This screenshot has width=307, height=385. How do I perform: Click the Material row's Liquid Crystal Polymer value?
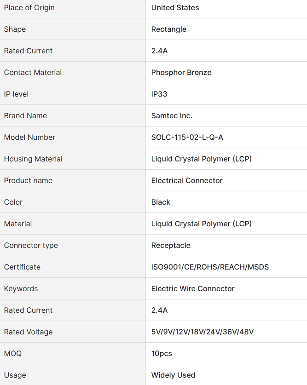tap(202, 224)
